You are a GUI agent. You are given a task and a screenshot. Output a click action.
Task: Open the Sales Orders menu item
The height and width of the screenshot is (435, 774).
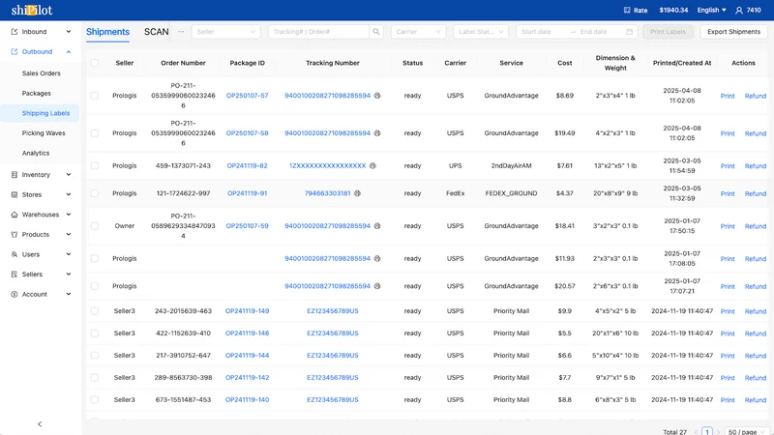[41, 73]
